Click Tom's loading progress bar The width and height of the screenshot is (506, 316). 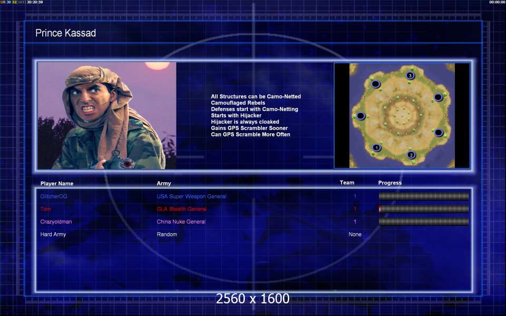click(423, 209)
